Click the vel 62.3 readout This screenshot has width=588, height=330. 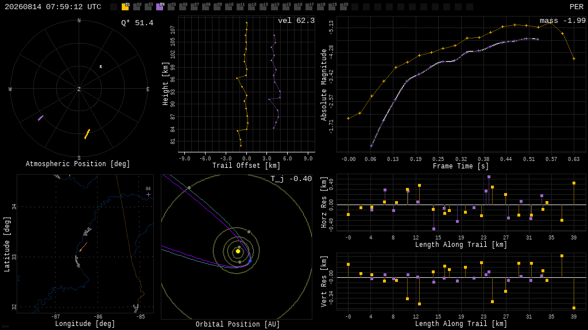[x=296, y=21]
